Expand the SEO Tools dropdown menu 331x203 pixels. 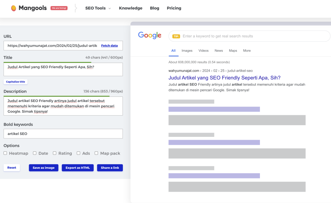pyautogui.click(x=98, y=8)
